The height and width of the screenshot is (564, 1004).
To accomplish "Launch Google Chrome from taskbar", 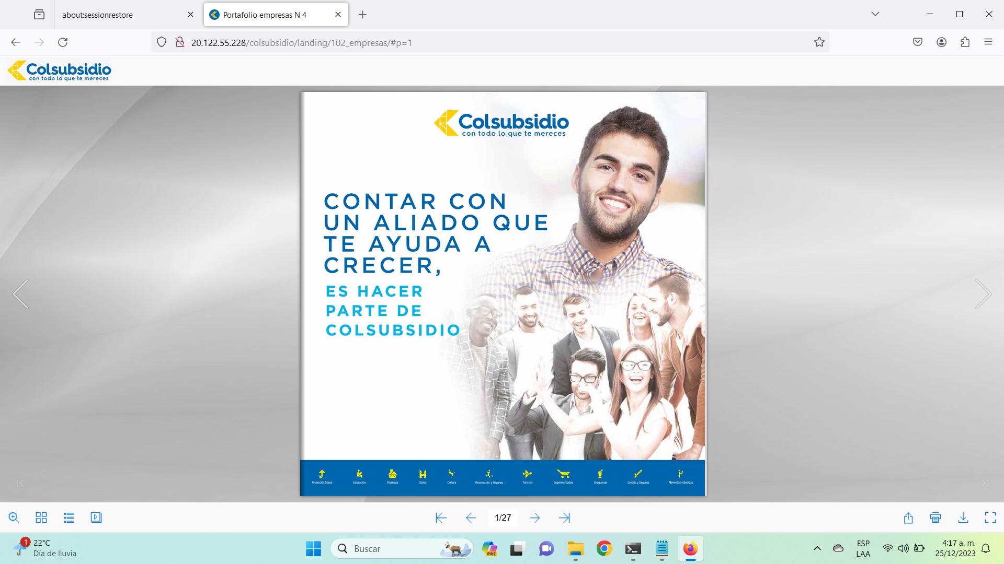I will pyautogui.click(x=604, y=549).
